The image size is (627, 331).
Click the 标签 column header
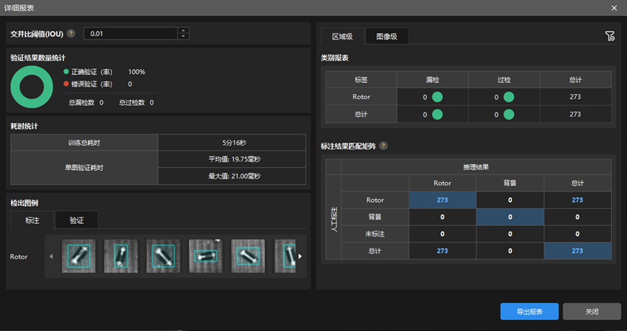pos(361,79)
